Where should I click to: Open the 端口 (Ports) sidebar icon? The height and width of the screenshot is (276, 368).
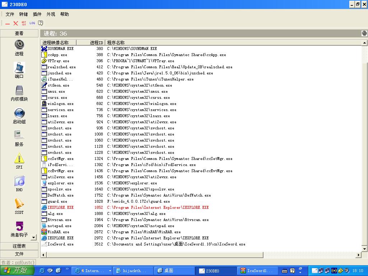[x=19, y=68]
